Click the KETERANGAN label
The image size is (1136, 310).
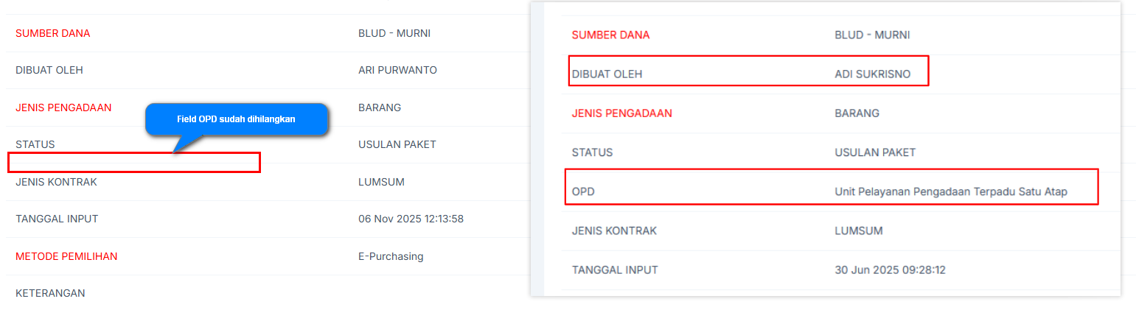(x=50, y=293)
